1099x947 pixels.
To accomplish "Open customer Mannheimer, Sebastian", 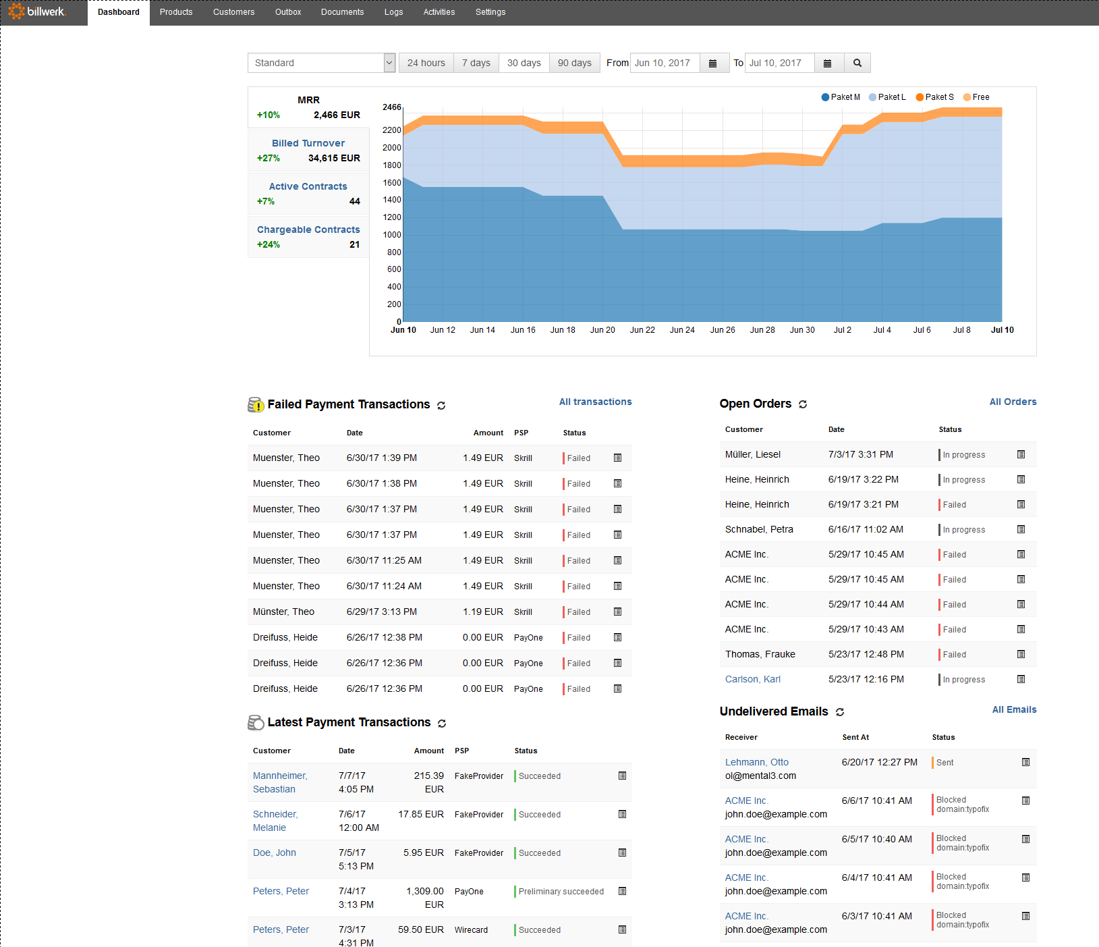I will 280,782.
